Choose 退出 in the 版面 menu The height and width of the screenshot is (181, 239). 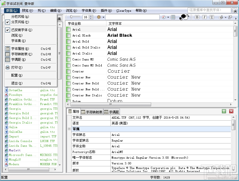[x=31, y=83]
